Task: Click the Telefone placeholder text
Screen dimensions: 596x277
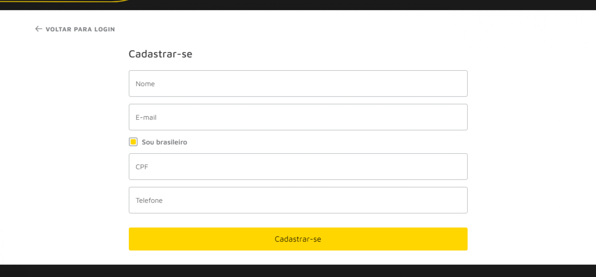Action: [149, 201]
